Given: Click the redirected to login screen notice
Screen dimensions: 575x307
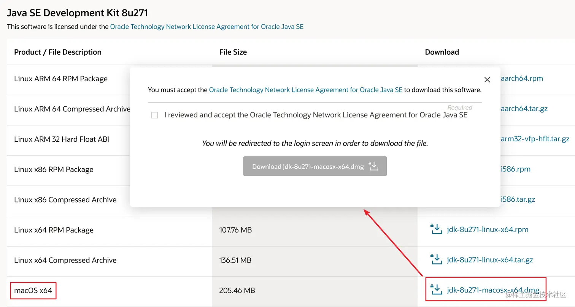Looking at the screenshot, I should [315, 143].
